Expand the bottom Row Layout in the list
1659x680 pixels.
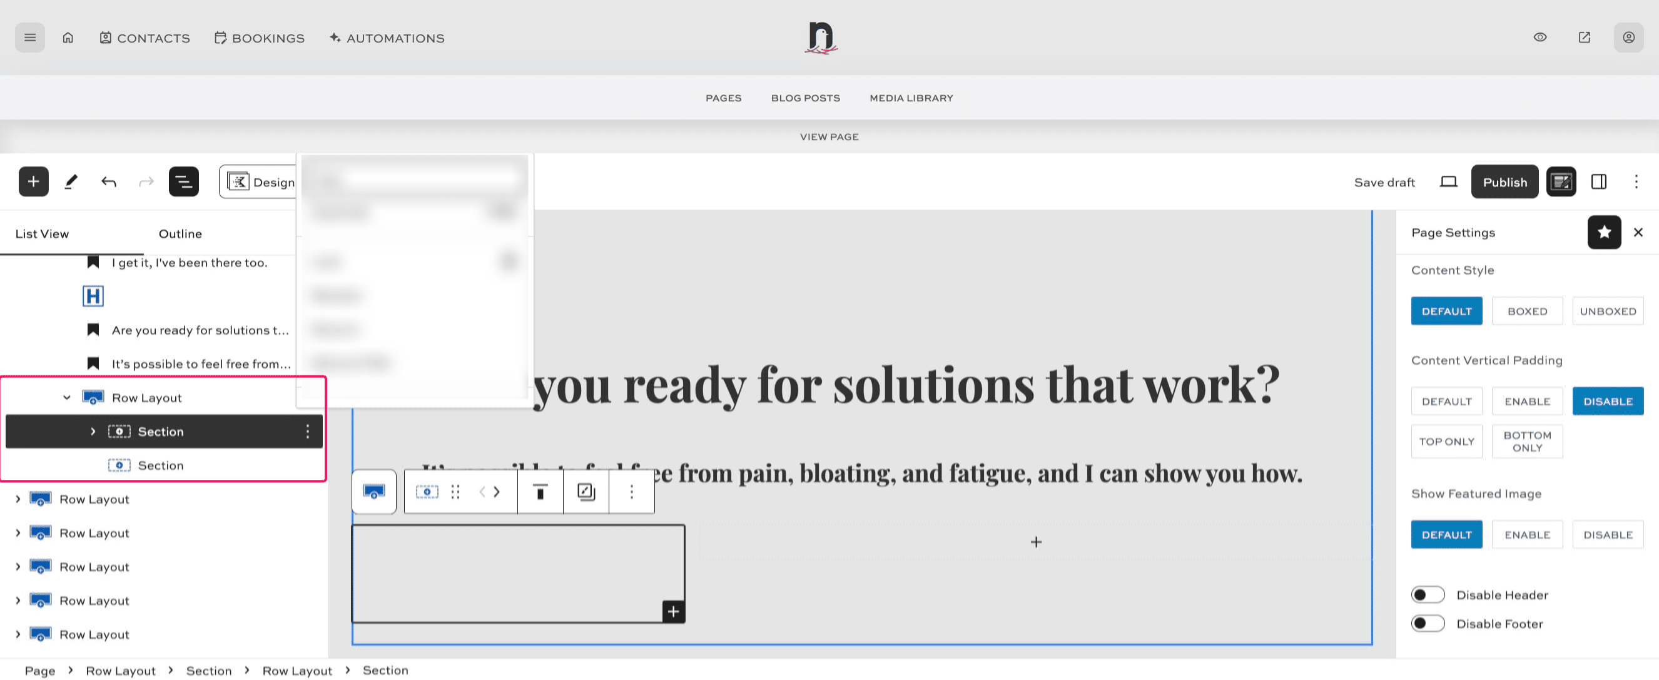click(18, 634)
